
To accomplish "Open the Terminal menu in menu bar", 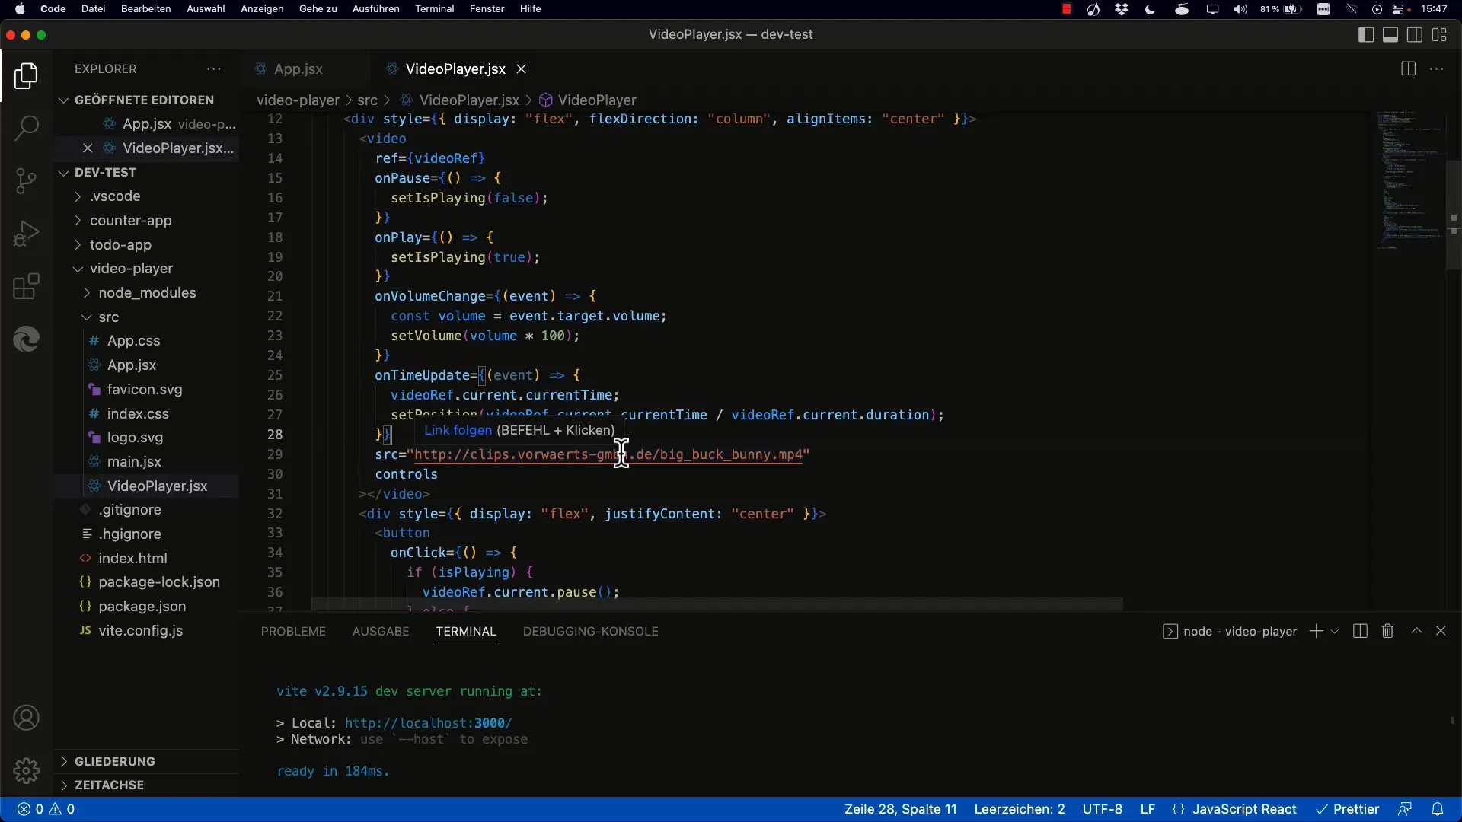I will click(x=434, y=9).
